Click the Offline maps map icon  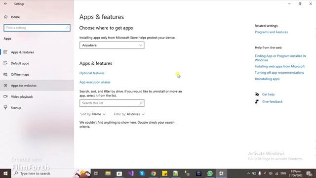[5, 75]
